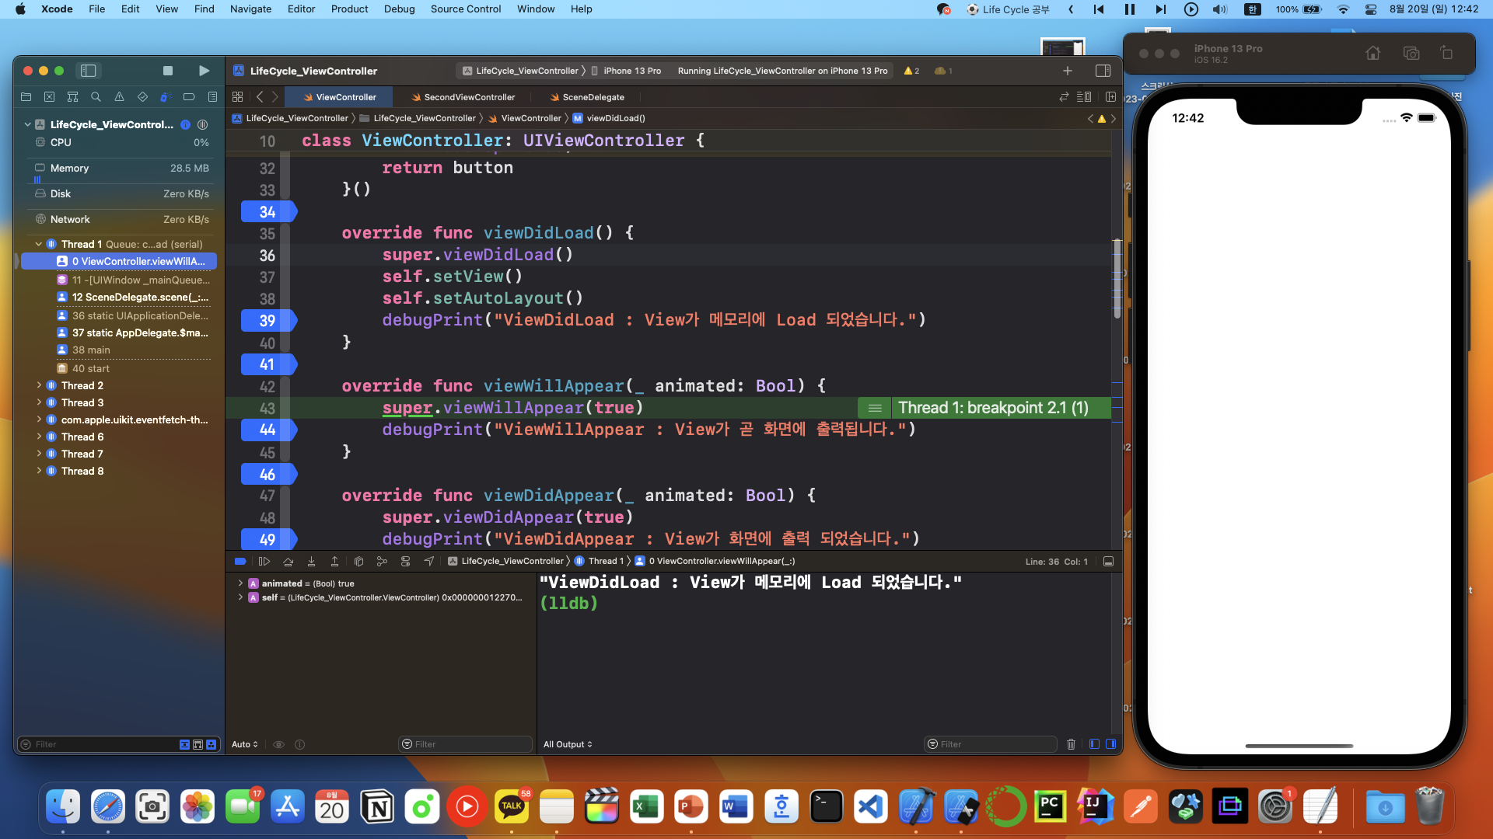Open the Debug menu
Screen dimensions: 1493x839
(x=399, y=9)
